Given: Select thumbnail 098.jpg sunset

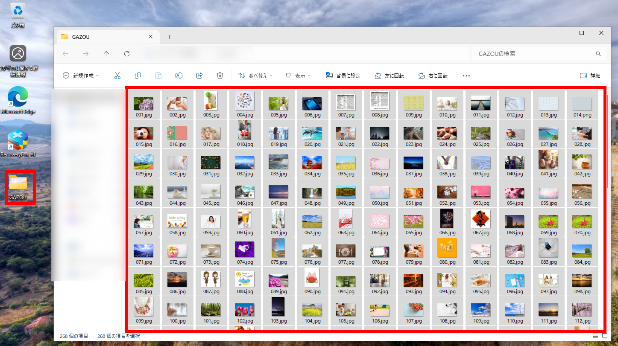Looking at the screenshot, I should [x=582, y=280].
